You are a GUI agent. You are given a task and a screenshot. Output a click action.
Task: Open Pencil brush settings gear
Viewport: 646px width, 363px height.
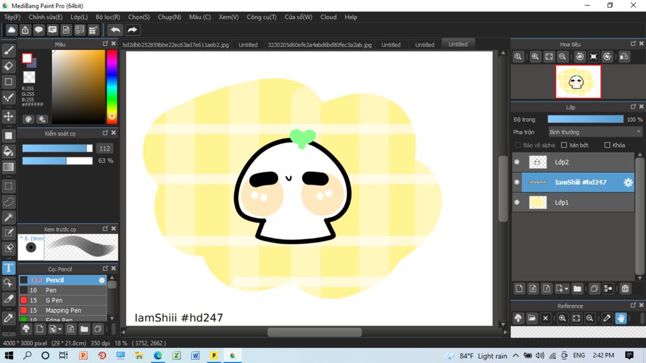tap(102, 280)
